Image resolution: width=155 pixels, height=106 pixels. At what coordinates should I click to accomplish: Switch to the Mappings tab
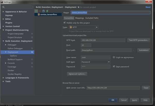(80, 18)
